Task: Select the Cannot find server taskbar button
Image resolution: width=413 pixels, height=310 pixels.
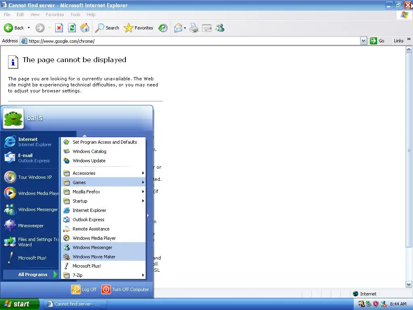Action: pos(75,304)
